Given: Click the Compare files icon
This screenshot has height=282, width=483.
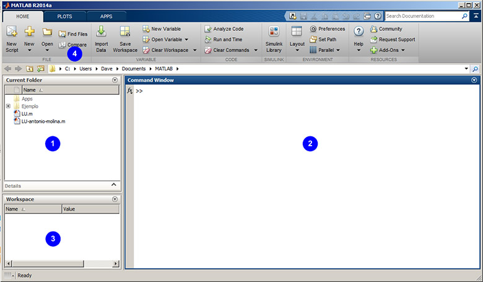Looking at the screenshot, I should (x=62, y=45).
